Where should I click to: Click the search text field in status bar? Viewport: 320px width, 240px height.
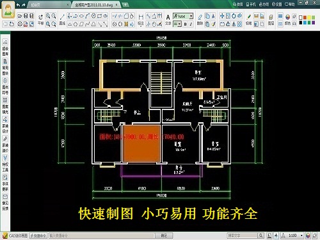pyautogui.click(x=242, y=236)
